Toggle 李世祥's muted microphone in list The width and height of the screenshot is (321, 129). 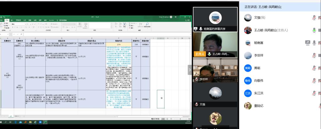(314, 55)
